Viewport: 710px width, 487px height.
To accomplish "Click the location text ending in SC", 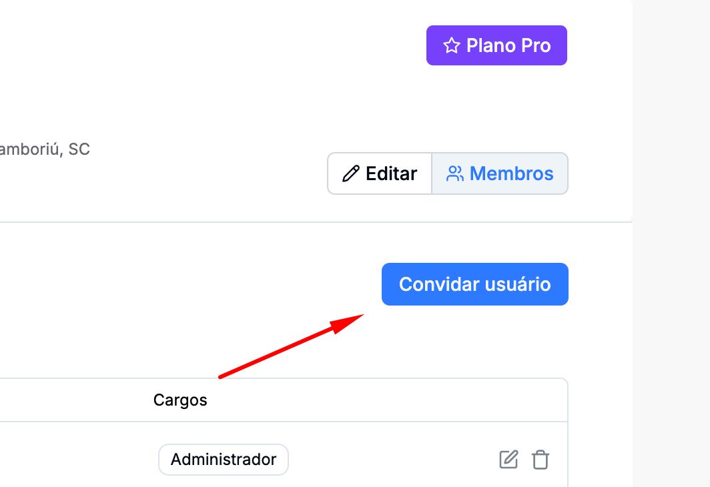I will (45, 149).
